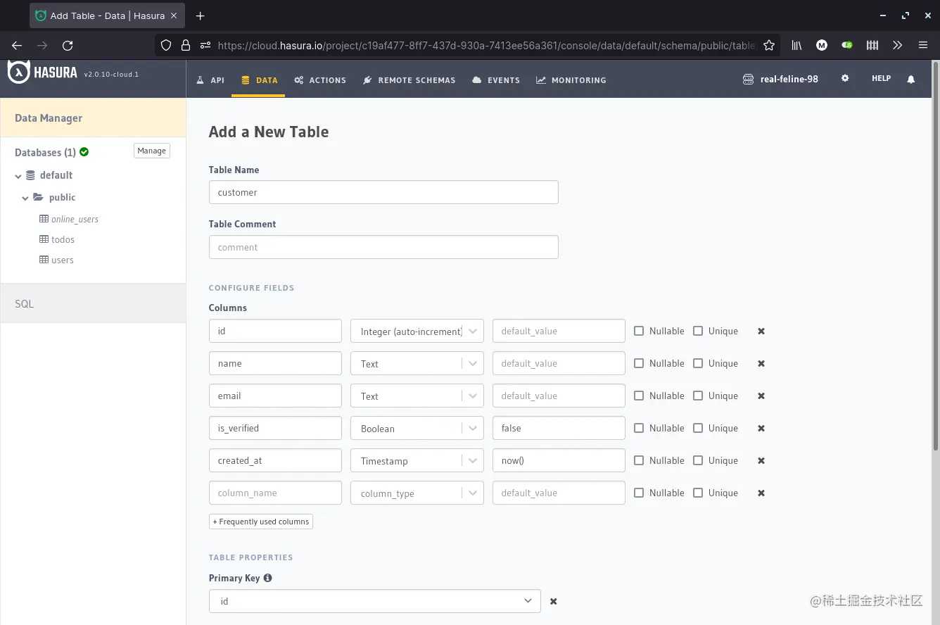This screenshot has height=625, width=940.
Task: Click the Manage databases button
Action: tap(151, 150)
